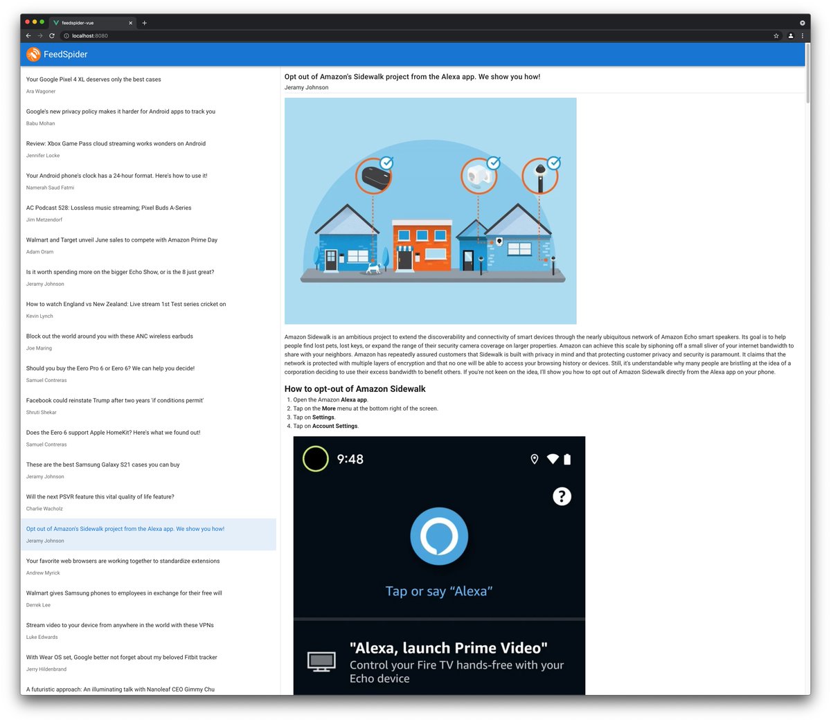The width and height of the screenshot is (831, 722).
Task: Open the Eero 6 Apple HomeKit article
Action: click(x=148, y=438)
